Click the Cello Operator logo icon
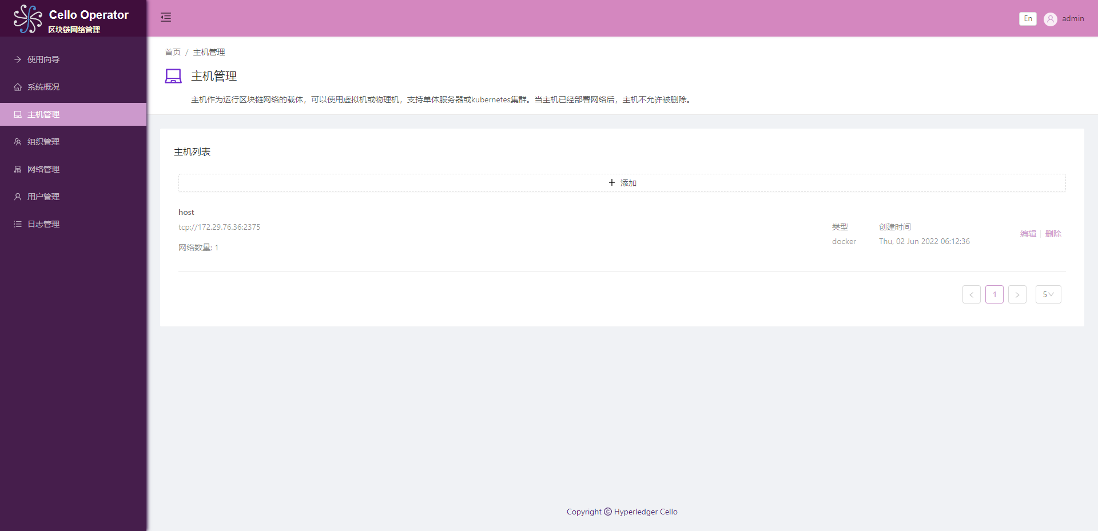Image resolution: width=1098 pixels, height=531 pixels. pyautogui.click(x=27, y=19)
